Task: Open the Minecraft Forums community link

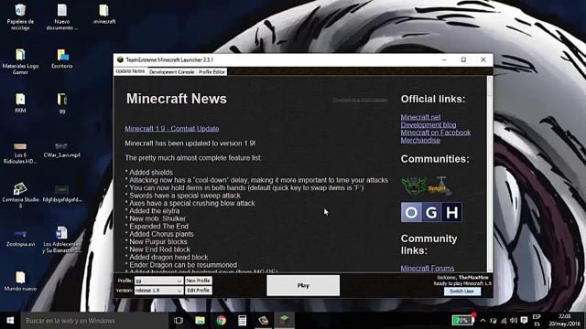Action: (x=428, y=268)
